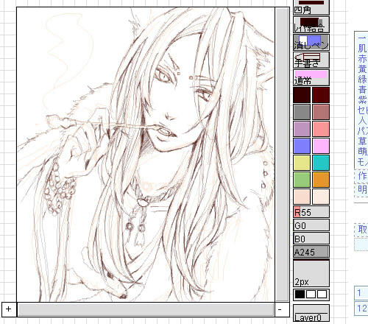
Task: Click the field showing 1 on the right
Action: click(361, 293)
